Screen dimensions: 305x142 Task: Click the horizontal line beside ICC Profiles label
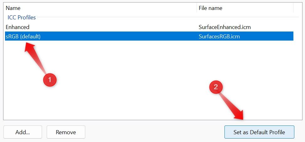[168, 17]
